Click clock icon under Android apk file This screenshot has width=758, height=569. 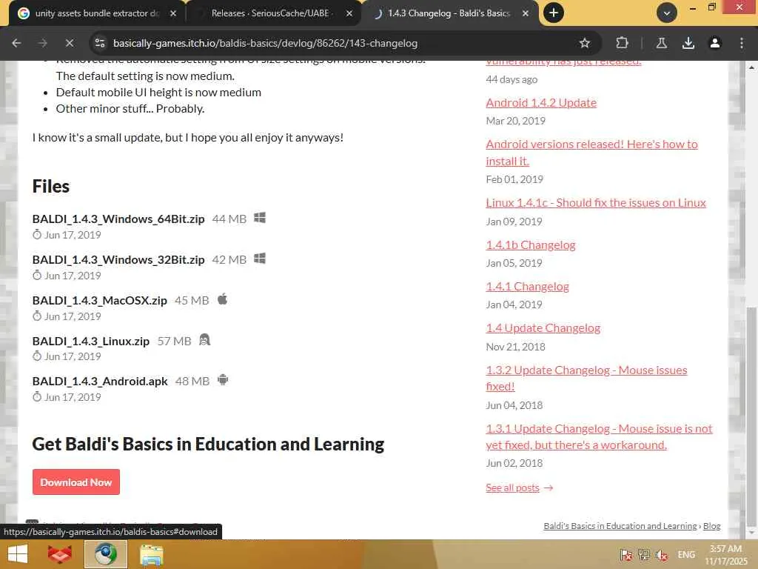37,397
